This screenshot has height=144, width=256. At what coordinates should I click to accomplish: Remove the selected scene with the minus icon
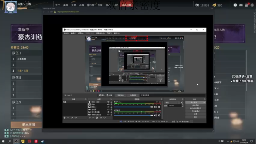68,118
